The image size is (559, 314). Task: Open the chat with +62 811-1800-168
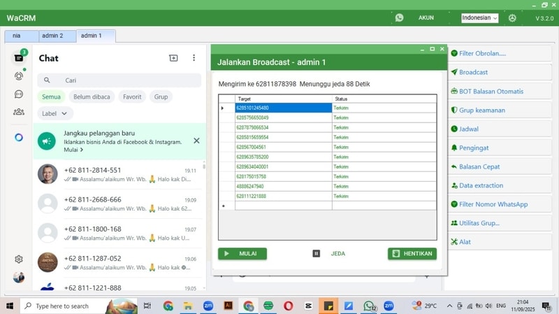pos(119,233)
